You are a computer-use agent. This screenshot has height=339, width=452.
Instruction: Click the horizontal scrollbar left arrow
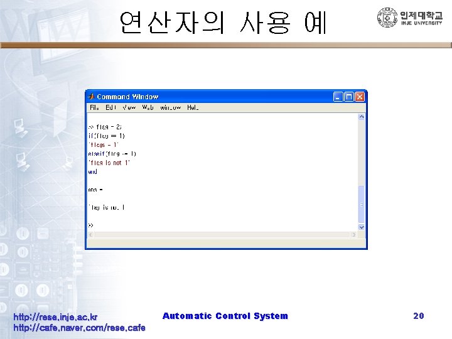coord(91,235)
